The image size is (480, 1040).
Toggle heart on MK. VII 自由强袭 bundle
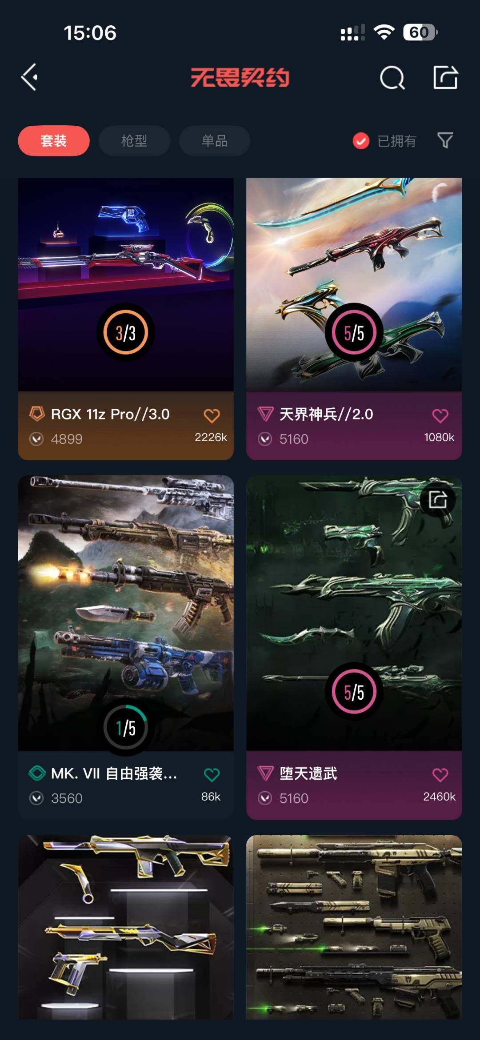pyautogui.click(x=212, y=775)
